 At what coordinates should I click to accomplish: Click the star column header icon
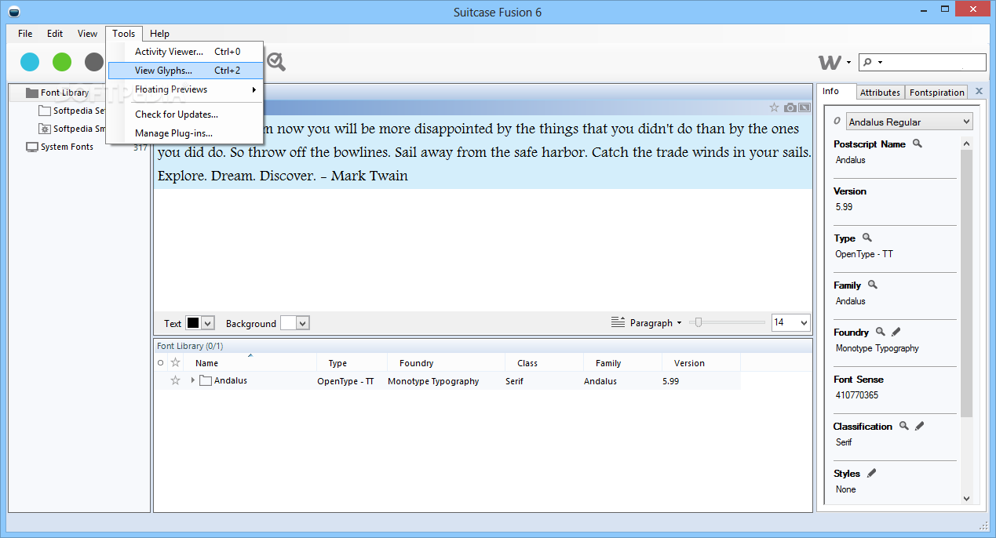click(x=176, y=362)
